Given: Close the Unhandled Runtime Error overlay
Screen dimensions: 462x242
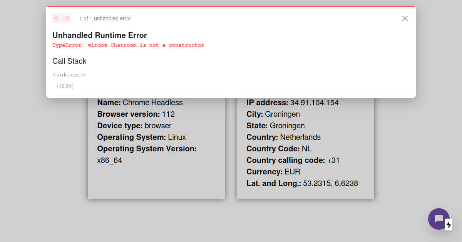Looking at the screenshot, I should (405, 18).
